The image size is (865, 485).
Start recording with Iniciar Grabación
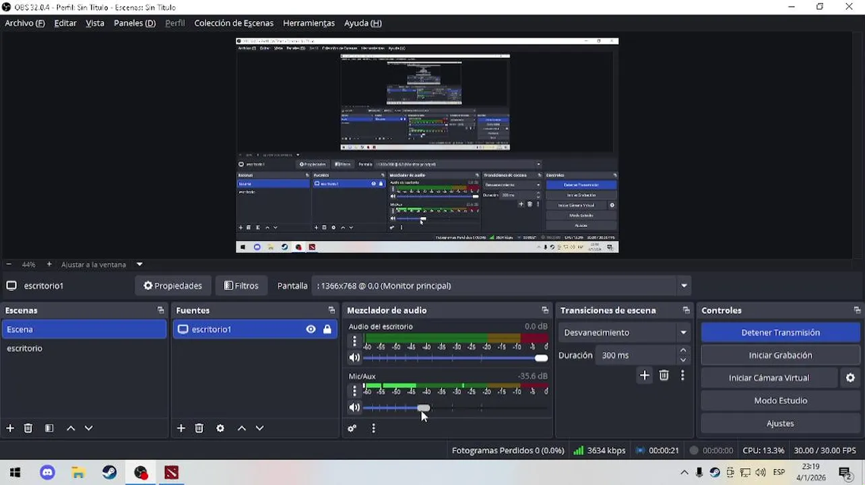[x=780, y=356]
